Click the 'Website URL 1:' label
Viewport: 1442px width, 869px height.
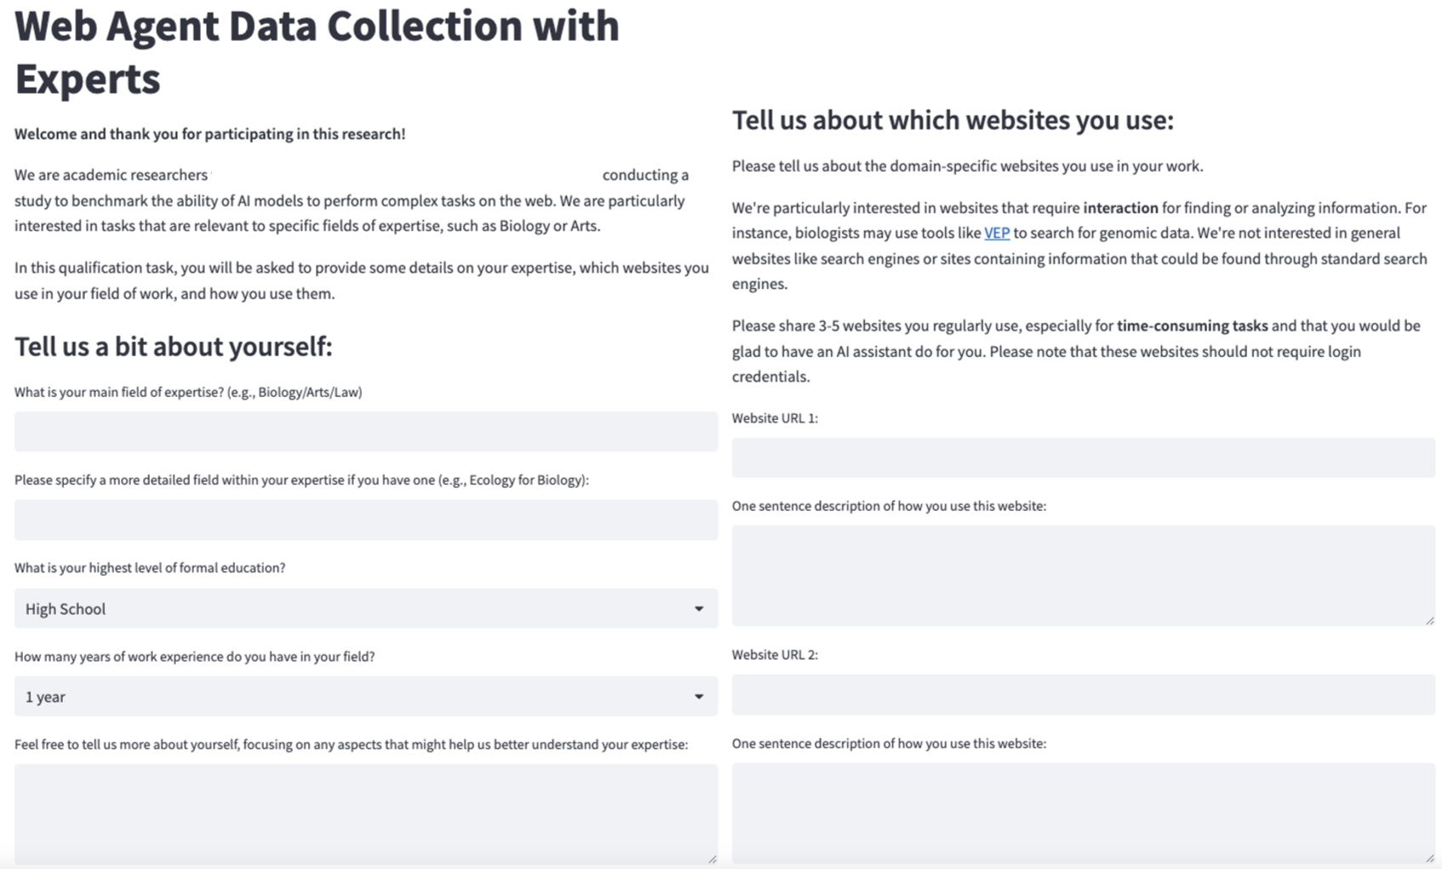click(774, 418)
